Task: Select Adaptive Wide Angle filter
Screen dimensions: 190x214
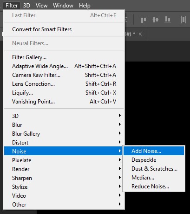Action: tap(64, 66)
